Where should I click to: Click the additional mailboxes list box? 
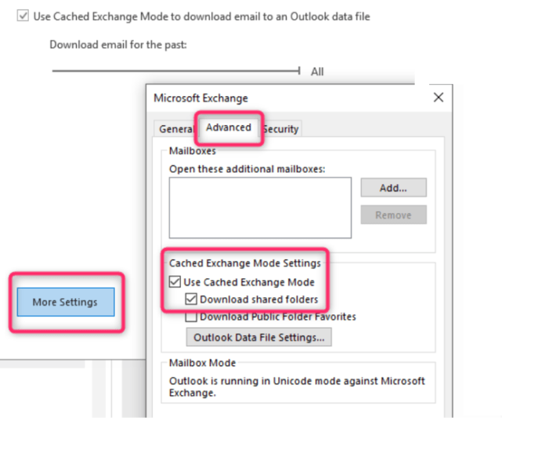[x=260, y=208]
